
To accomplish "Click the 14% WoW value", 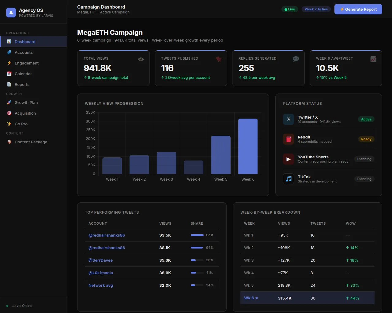I will click(352, 248).
